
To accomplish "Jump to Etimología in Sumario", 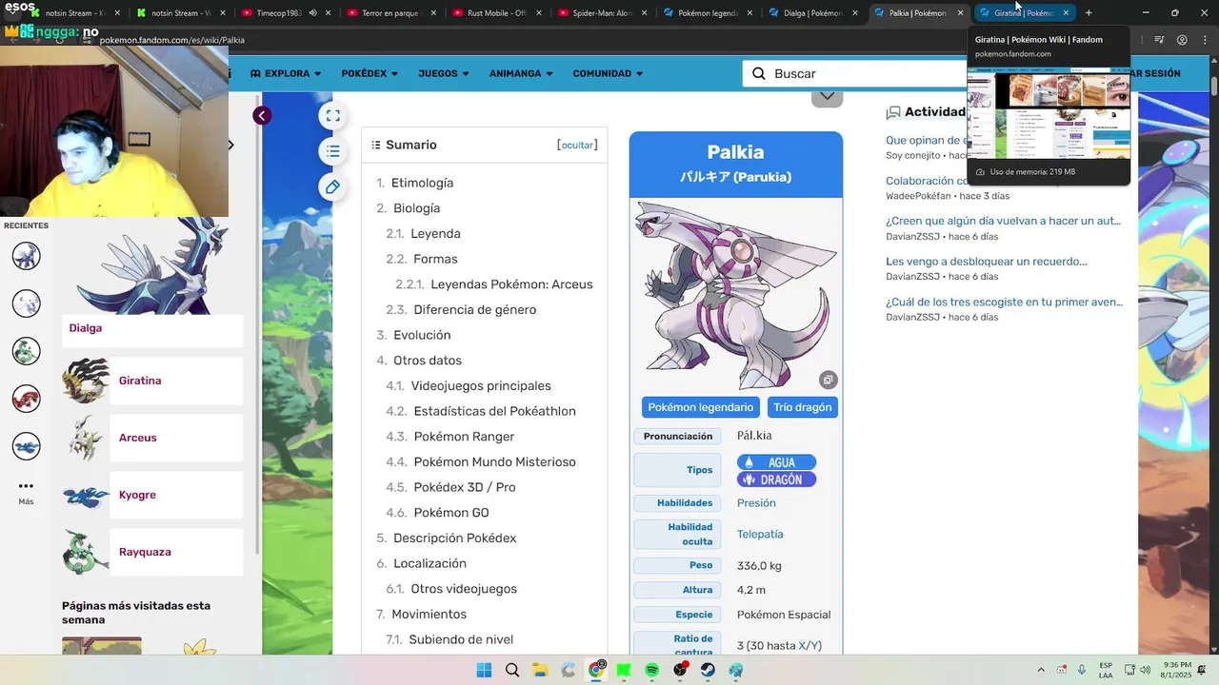I will pos(422,183).
